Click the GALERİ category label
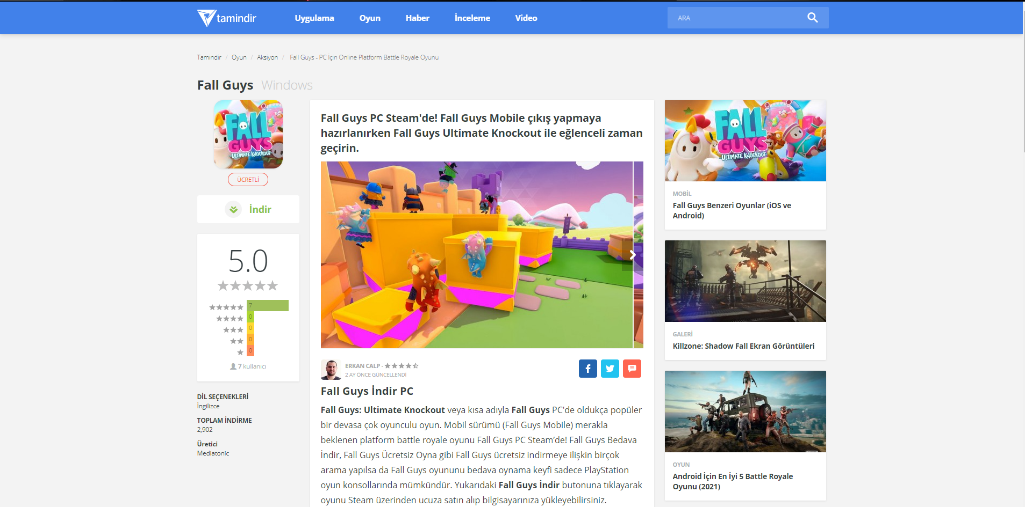Image resolution: width=1025 pixels, height=507 pixels. 683,334
